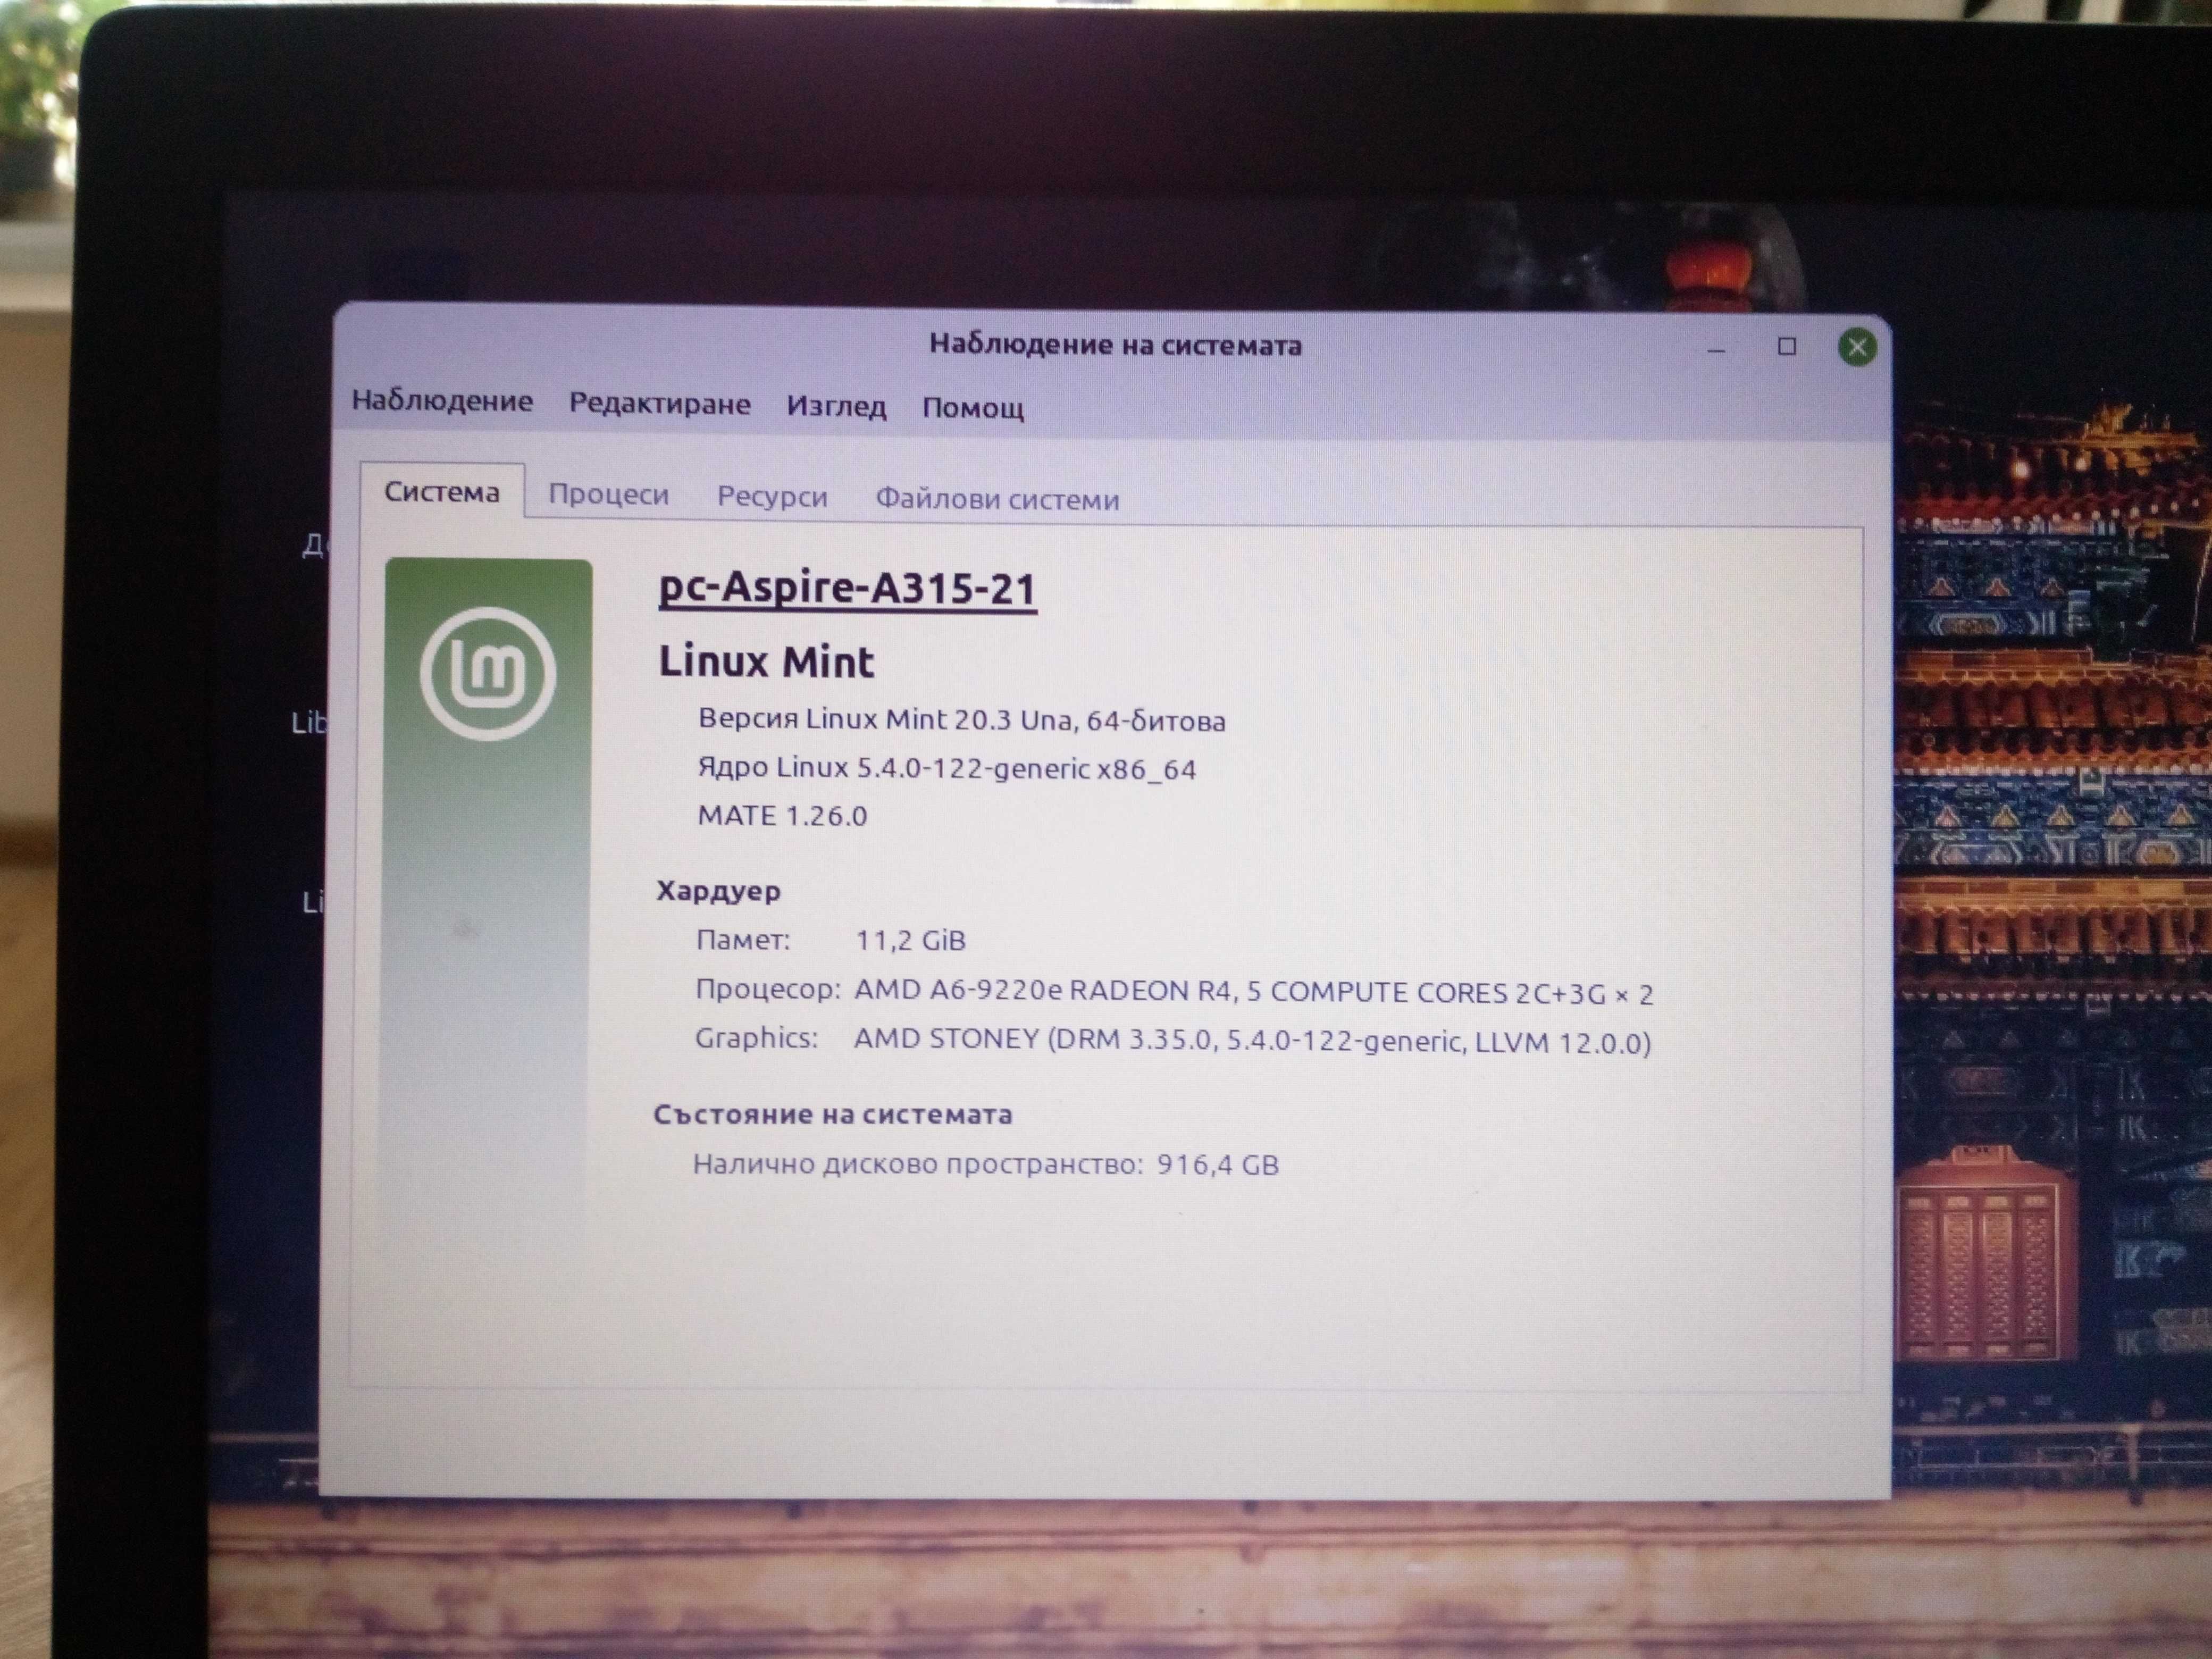The width and height of the screenshot is (2212, 1659).
Task: Click the Хардуер section heading
Action: click(x=718, y=891)
